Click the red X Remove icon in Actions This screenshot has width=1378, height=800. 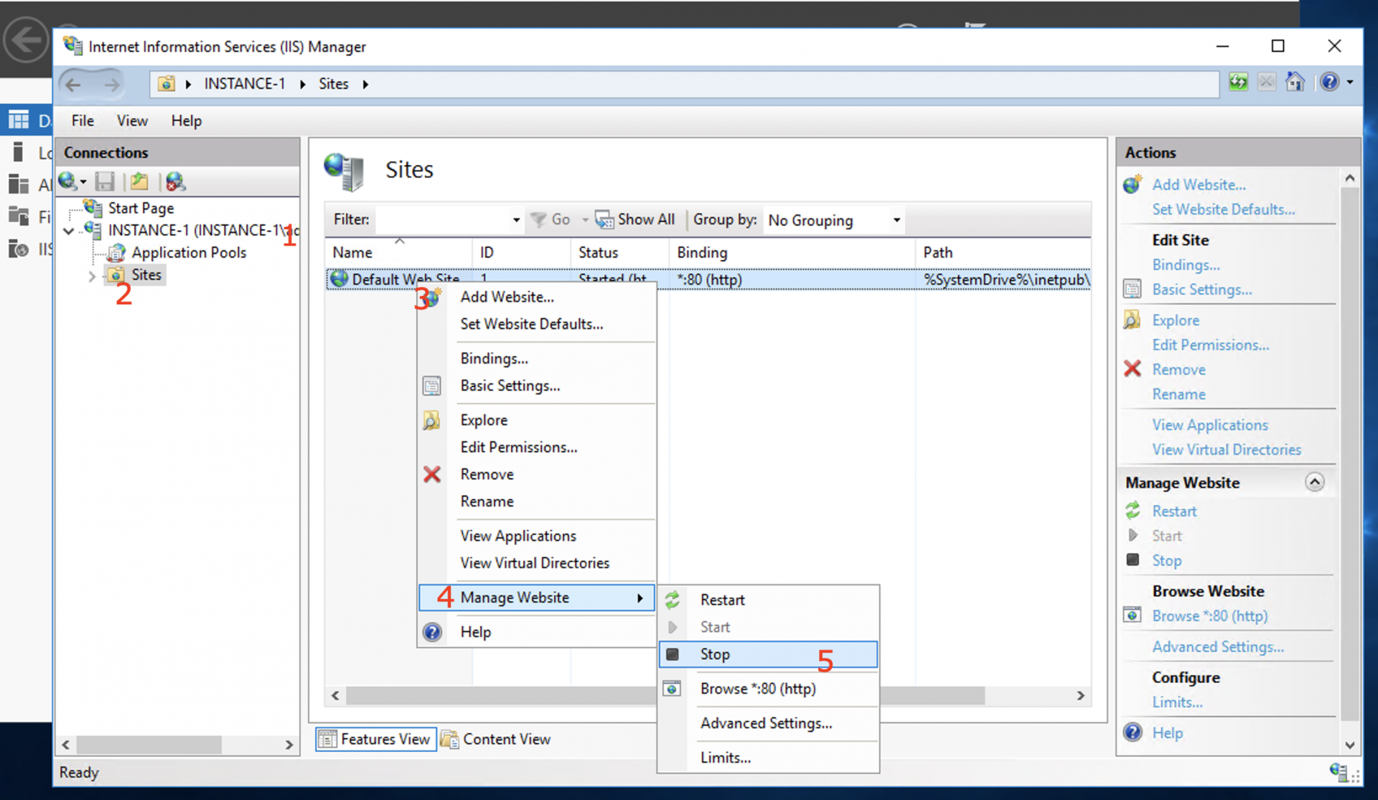(x=1133, y=369)
